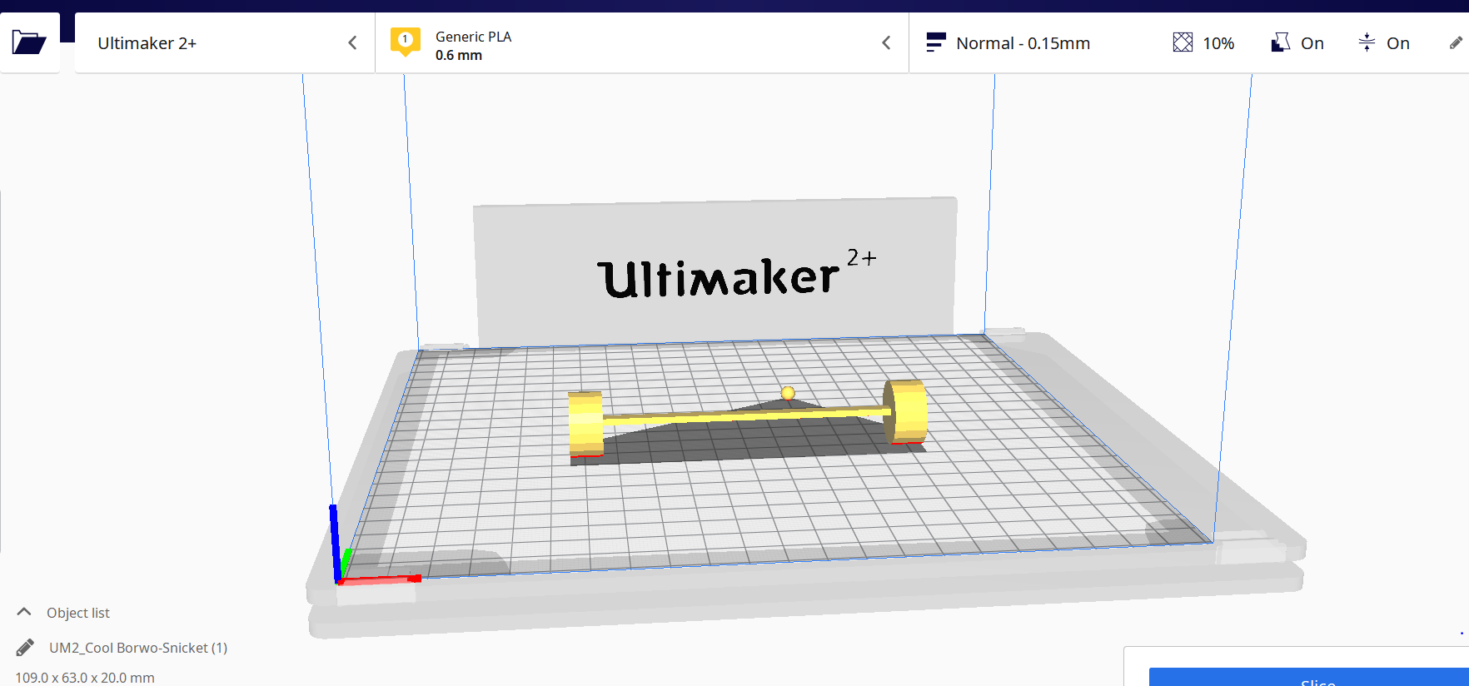Click the support structure icon

[1281, 42]
